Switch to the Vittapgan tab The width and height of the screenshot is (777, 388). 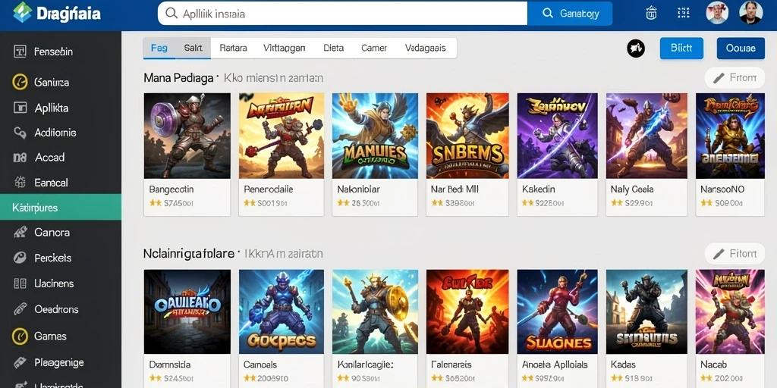(x=284, y=48)
